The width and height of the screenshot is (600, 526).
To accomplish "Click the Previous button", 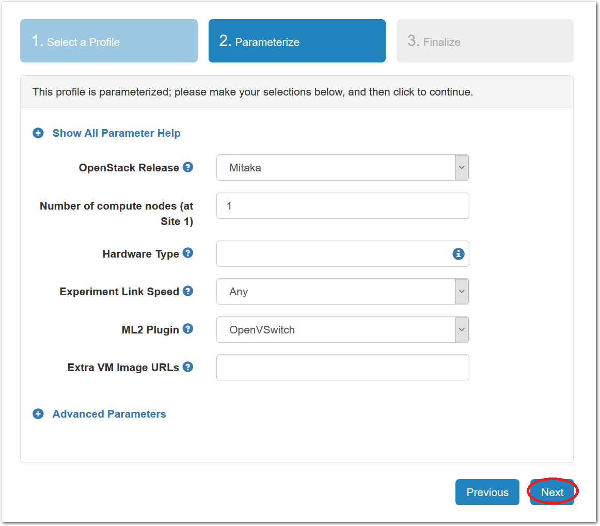I will (487, 492).
